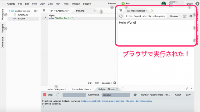Open the Support menu
The height and width of the screenshot is (112, 200).
[x=87, y=4]
